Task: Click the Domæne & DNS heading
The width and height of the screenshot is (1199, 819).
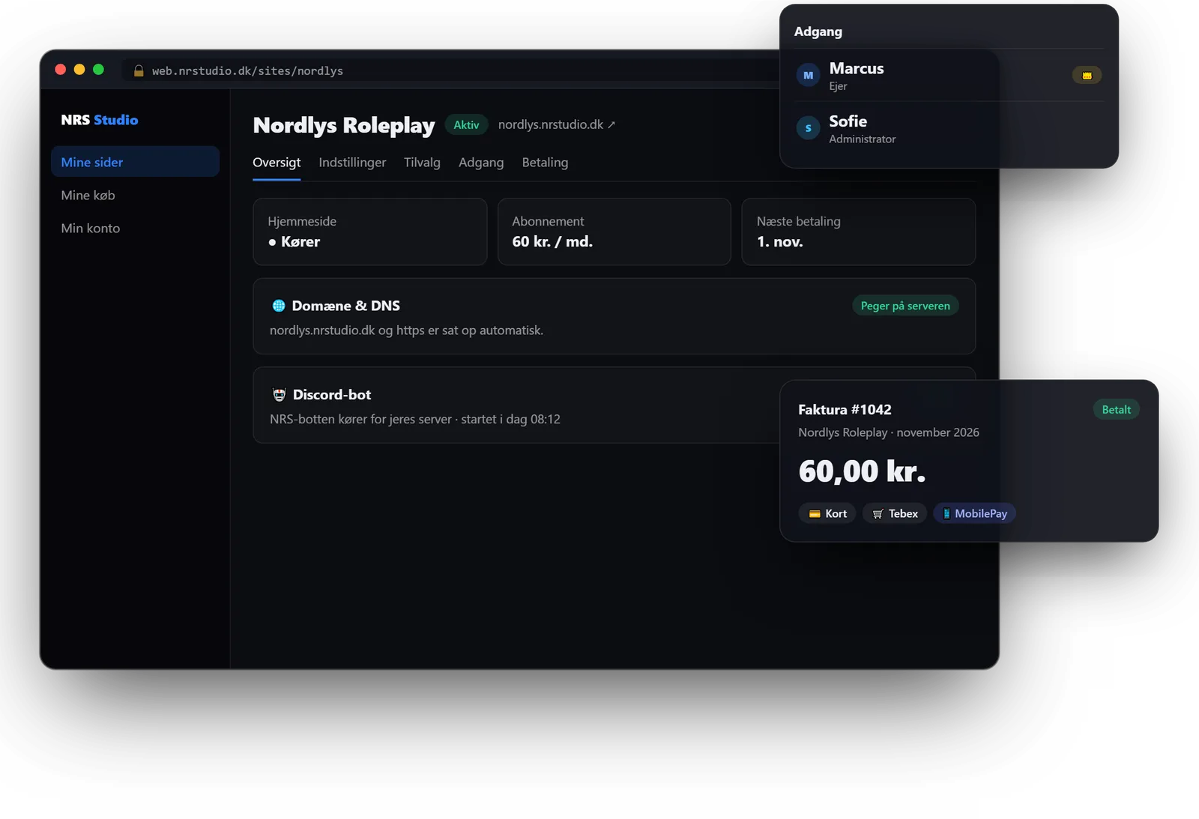Action: pos(345,306)
